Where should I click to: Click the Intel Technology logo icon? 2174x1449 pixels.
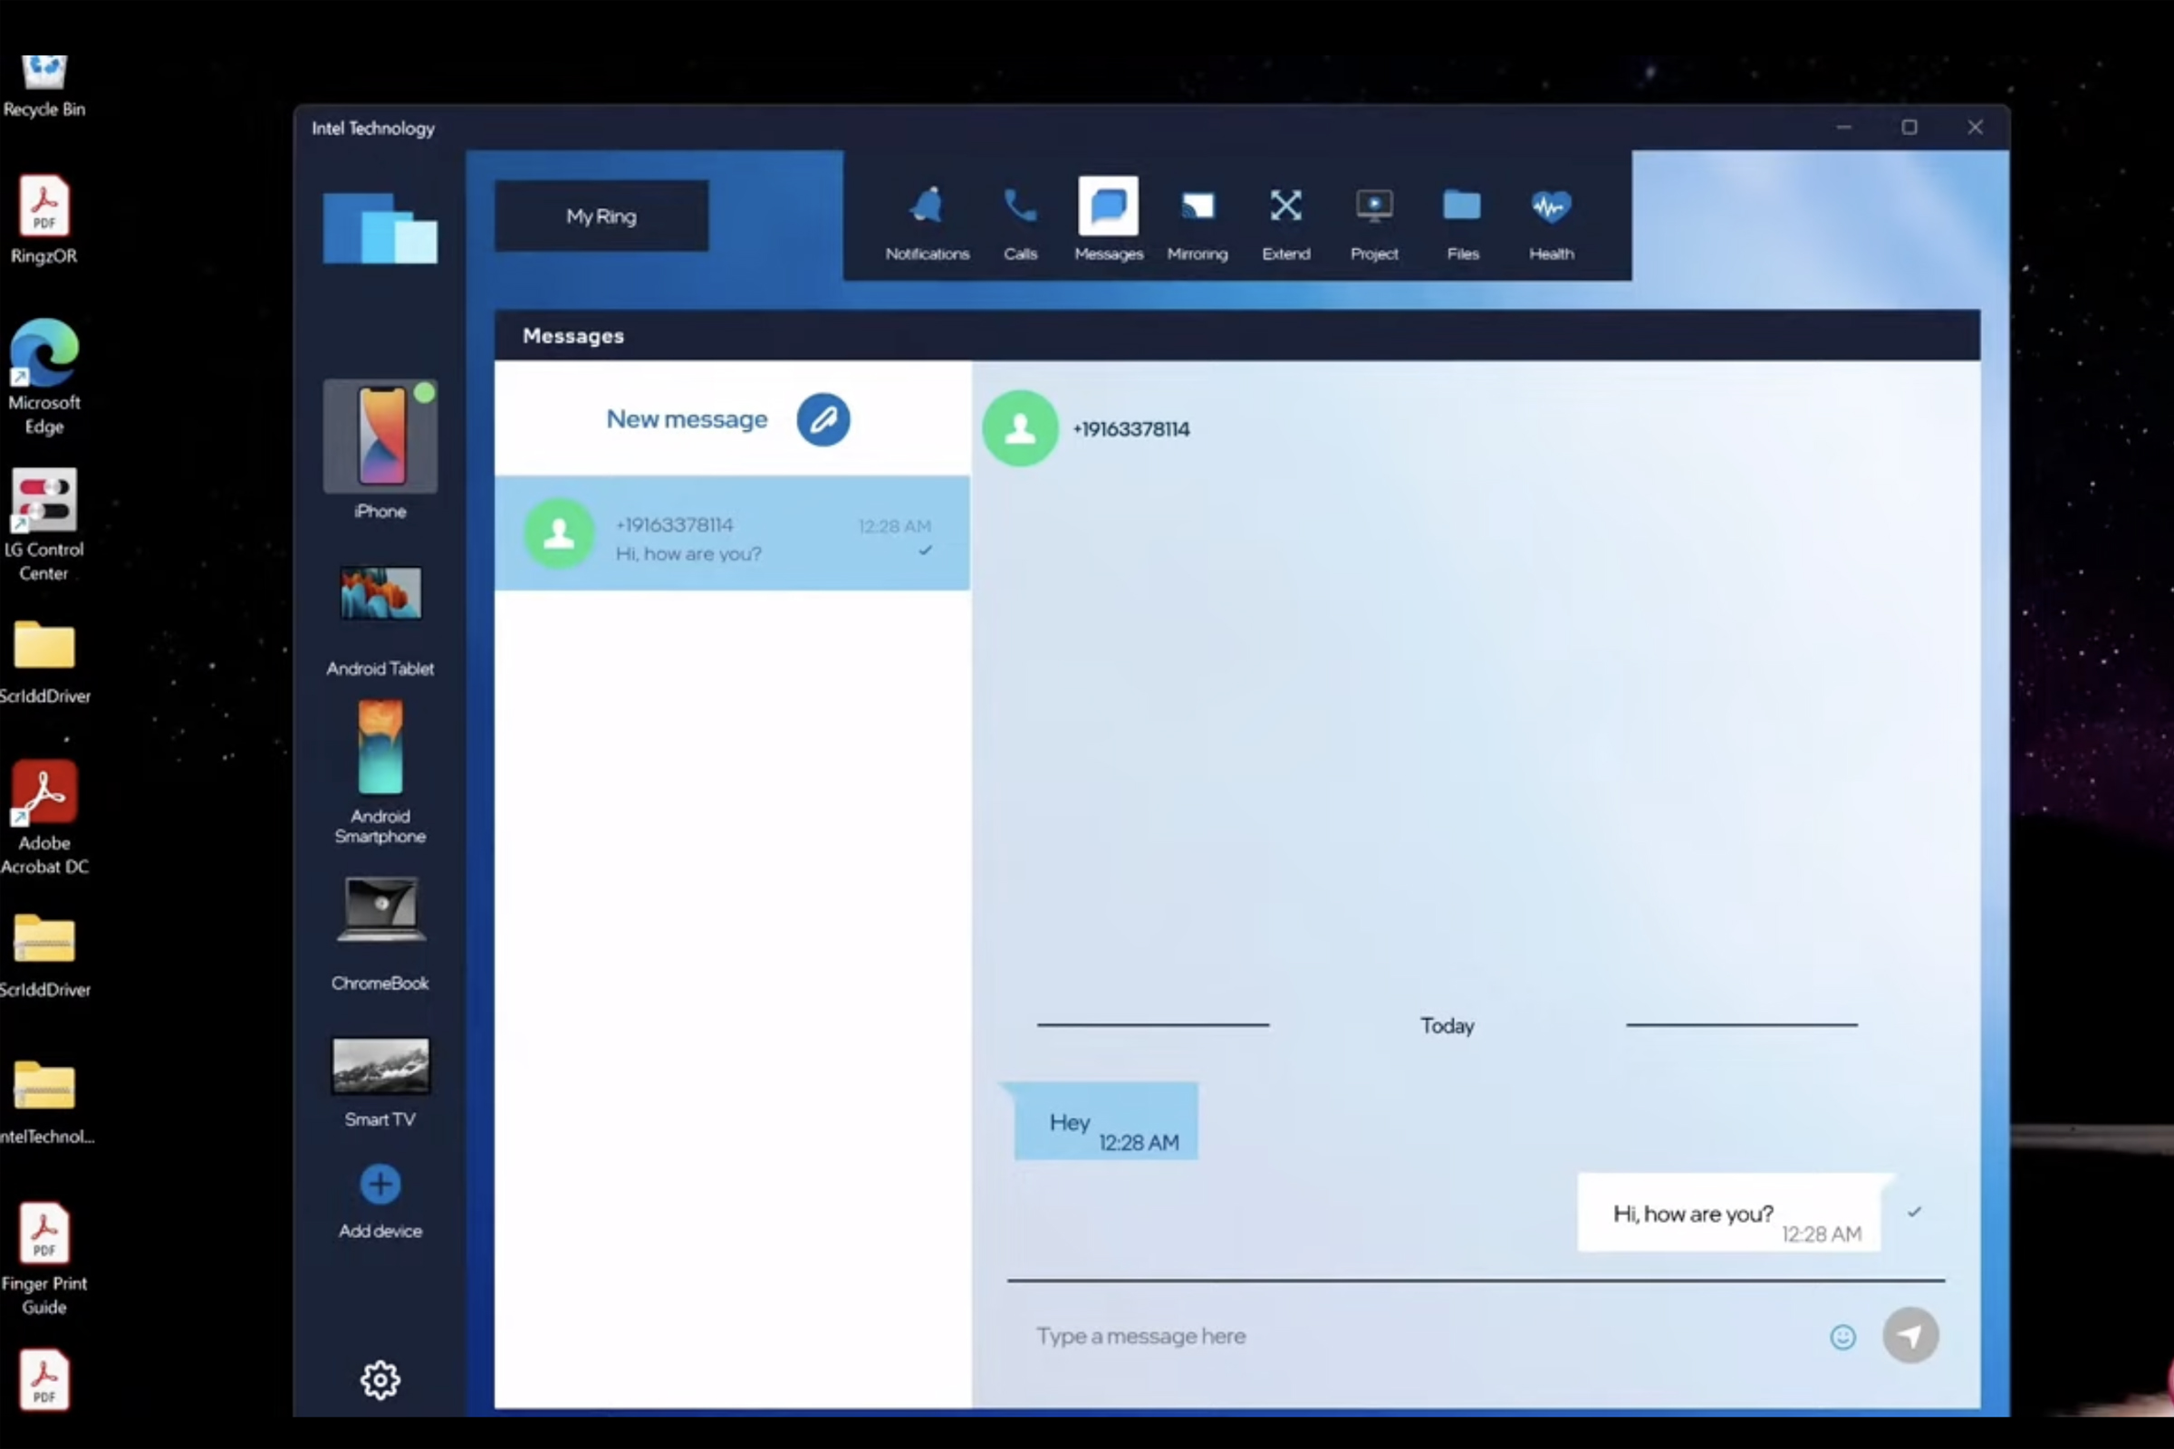coord(380,227)
